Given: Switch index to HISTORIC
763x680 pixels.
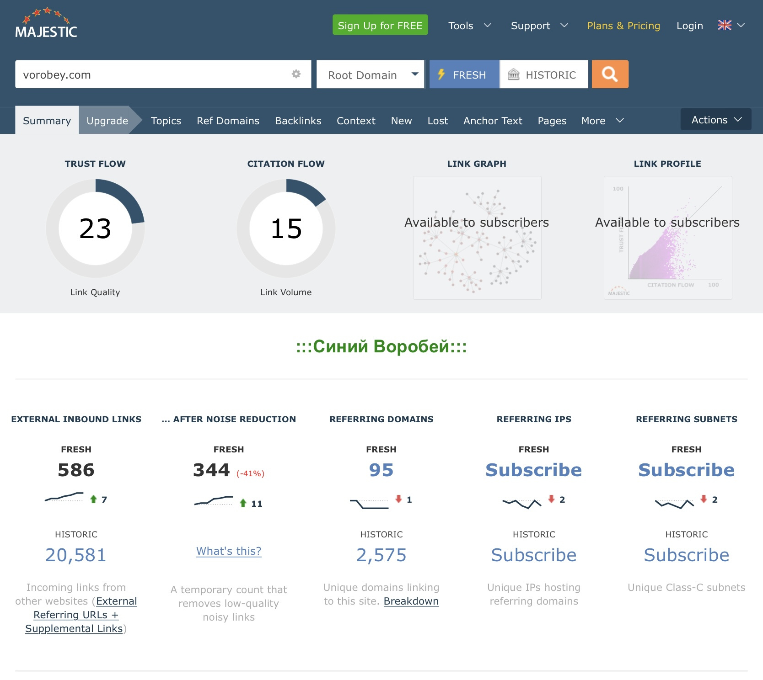Looking at the screenshot, I should [544, 74].
